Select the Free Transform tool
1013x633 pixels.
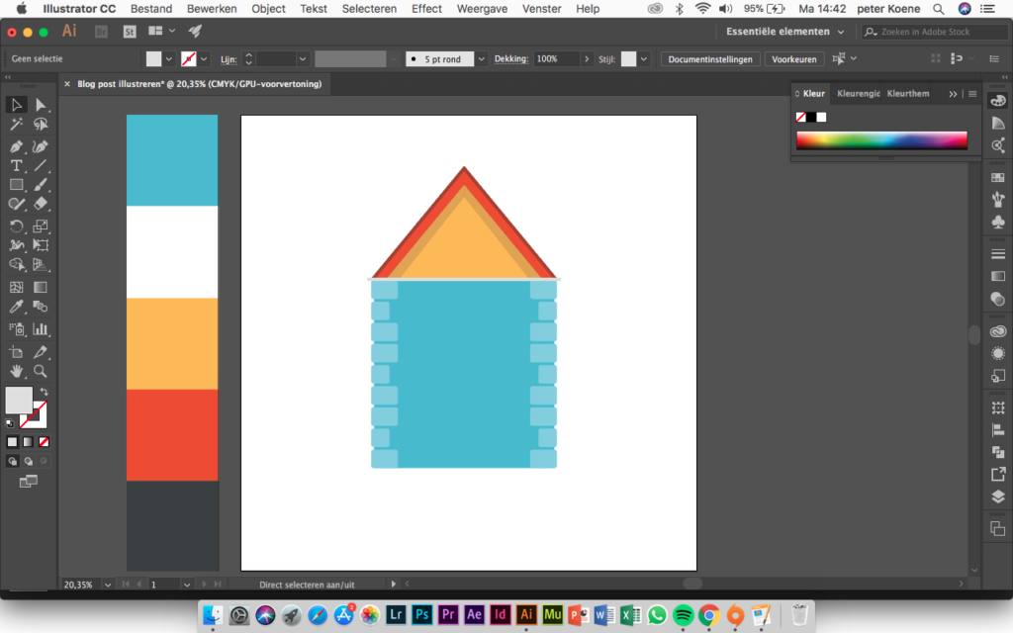(x=41, y=245)
